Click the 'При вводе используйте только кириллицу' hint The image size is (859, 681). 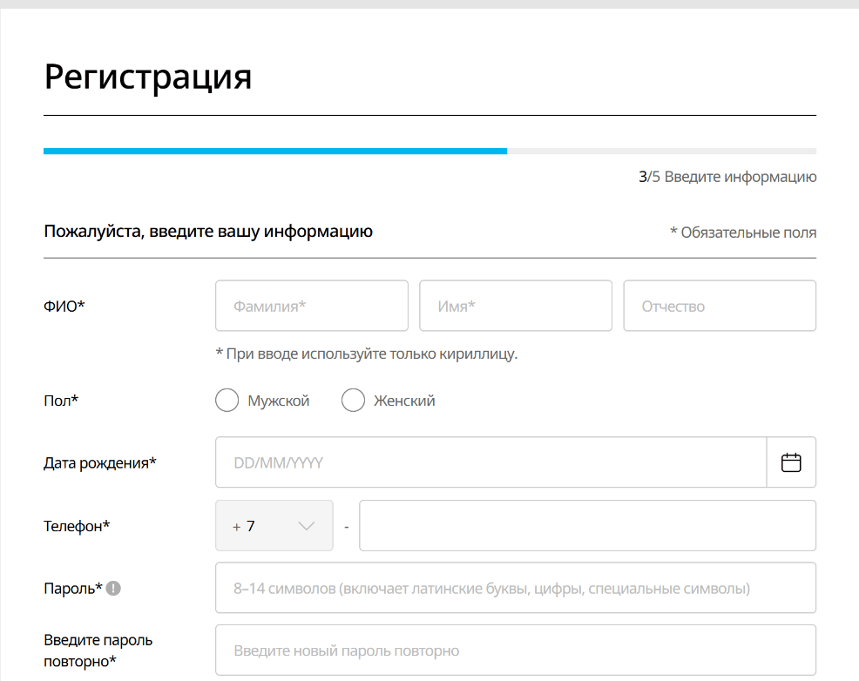[x=367, y=354]
